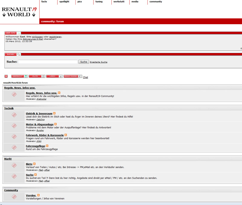Screen dimensions: 242x205
Task: Open RSS feed for Fahrwerk, Räder & Karosserie
Action: tap(66, 135)
